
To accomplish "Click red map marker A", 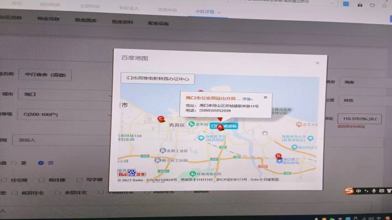I will pyautogui.click(x=220, y=128).
